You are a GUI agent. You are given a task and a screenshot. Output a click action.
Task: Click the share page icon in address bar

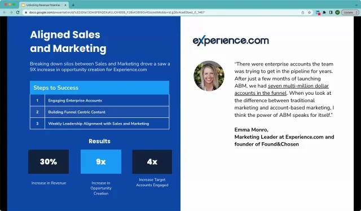(x=303, y=12)
